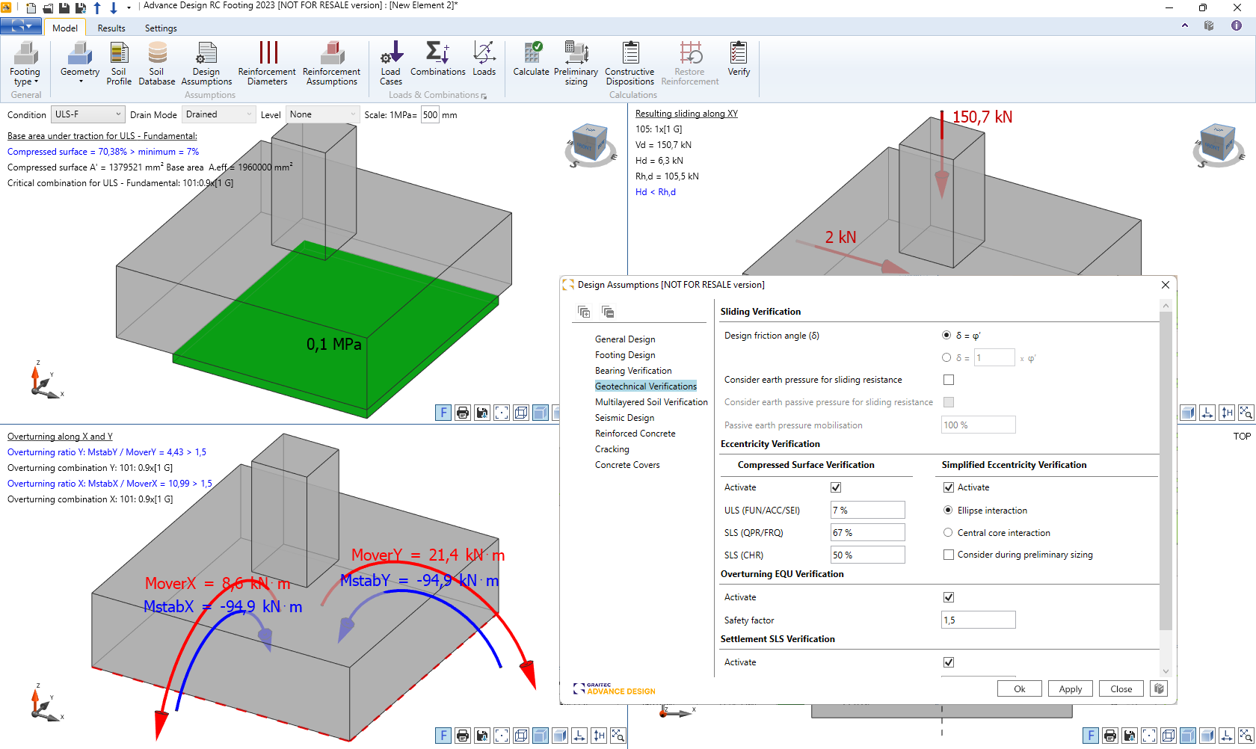Click the help info icon at top right
The height and width of the screenshot is (749, 1256).
(x=1237, y=25)
